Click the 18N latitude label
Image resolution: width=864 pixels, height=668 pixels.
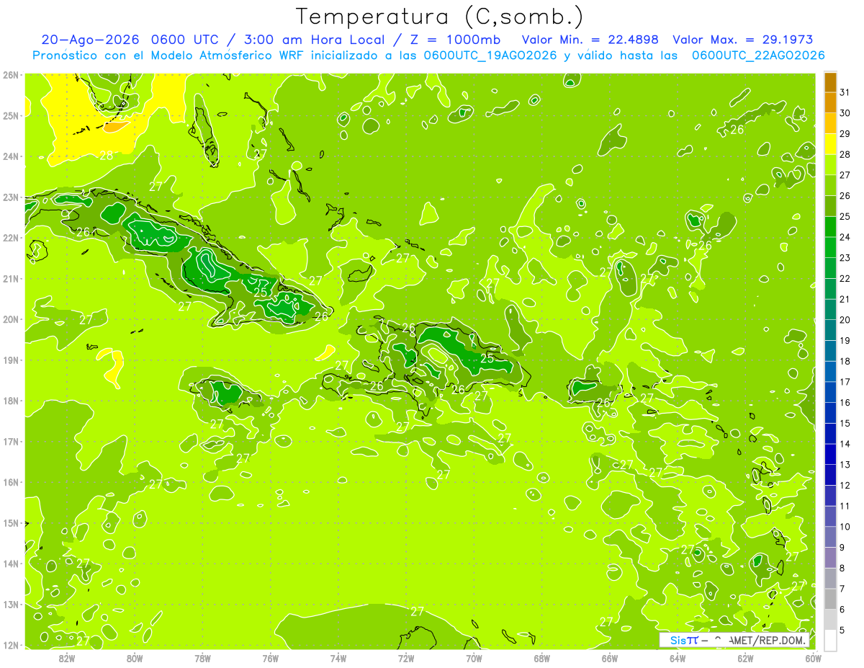[11, 400]
